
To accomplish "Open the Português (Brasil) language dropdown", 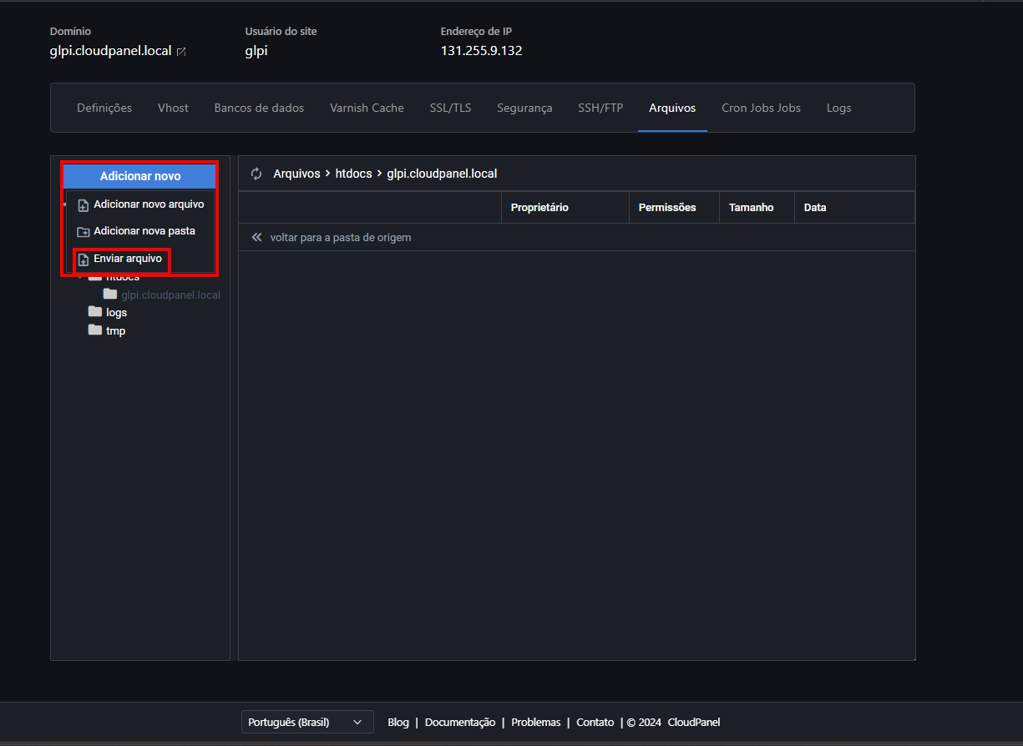I will tap(307, 722).
